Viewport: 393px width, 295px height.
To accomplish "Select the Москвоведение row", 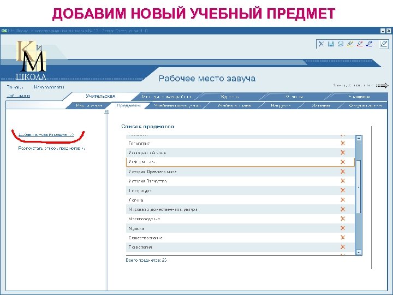I will click(x=240, y=219).
